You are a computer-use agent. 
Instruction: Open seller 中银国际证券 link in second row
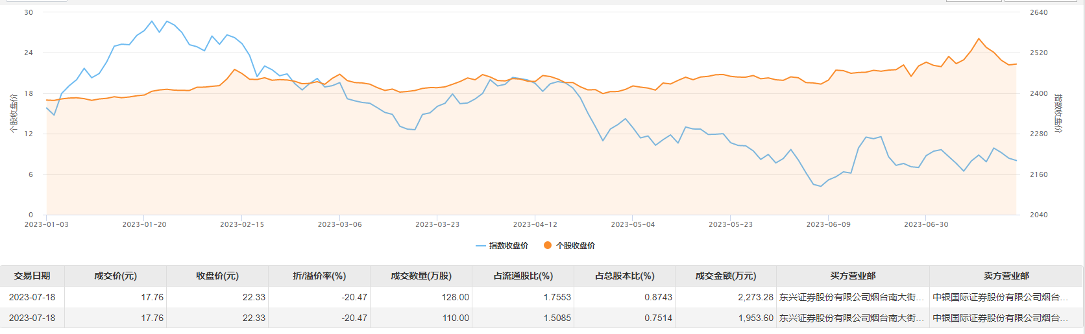[1000, 318]
